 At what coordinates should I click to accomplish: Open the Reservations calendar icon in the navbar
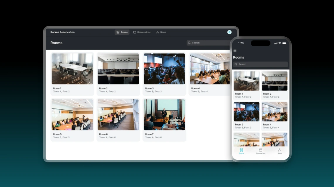pos(134,32)
